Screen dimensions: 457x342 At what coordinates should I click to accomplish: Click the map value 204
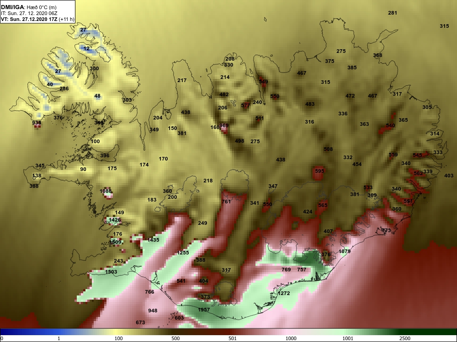pyautogui.click(x=158, y=118)
